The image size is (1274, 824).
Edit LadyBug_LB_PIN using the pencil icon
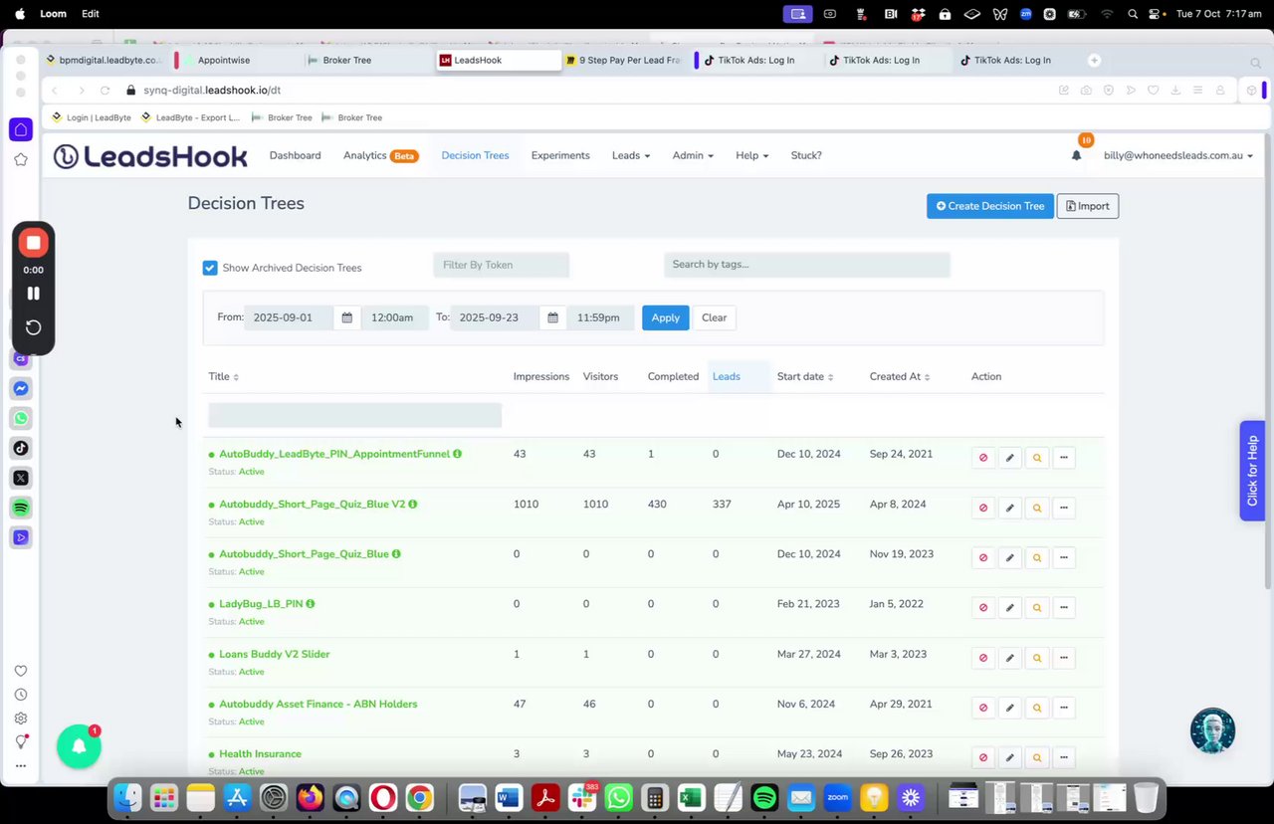coord(1010,607)
